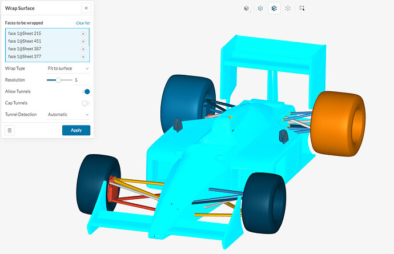
Task: Remove face 1@Sheet 387 from list
Action: pyautogui.click(x=83, y=49)
